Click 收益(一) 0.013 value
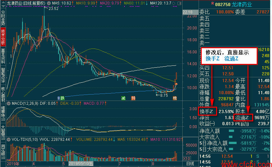This screenshot has width=272, height=167. pos(228,124)
